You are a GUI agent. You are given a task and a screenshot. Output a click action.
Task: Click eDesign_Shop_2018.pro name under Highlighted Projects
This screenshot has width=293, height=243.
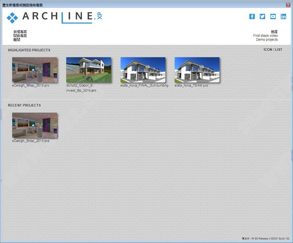(x=31, y=85)
